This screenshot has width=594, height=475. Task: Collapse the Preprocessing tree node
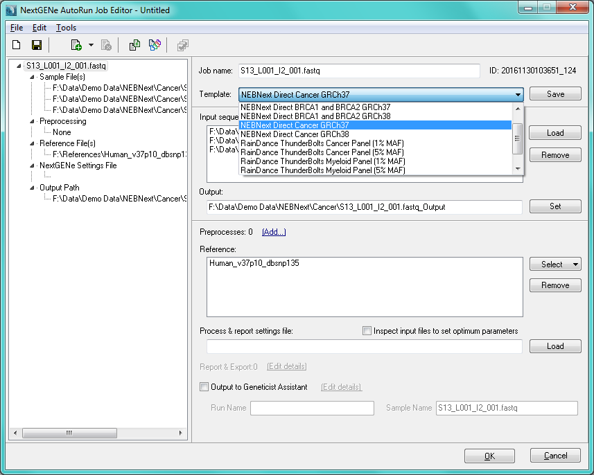pos(32,121)
